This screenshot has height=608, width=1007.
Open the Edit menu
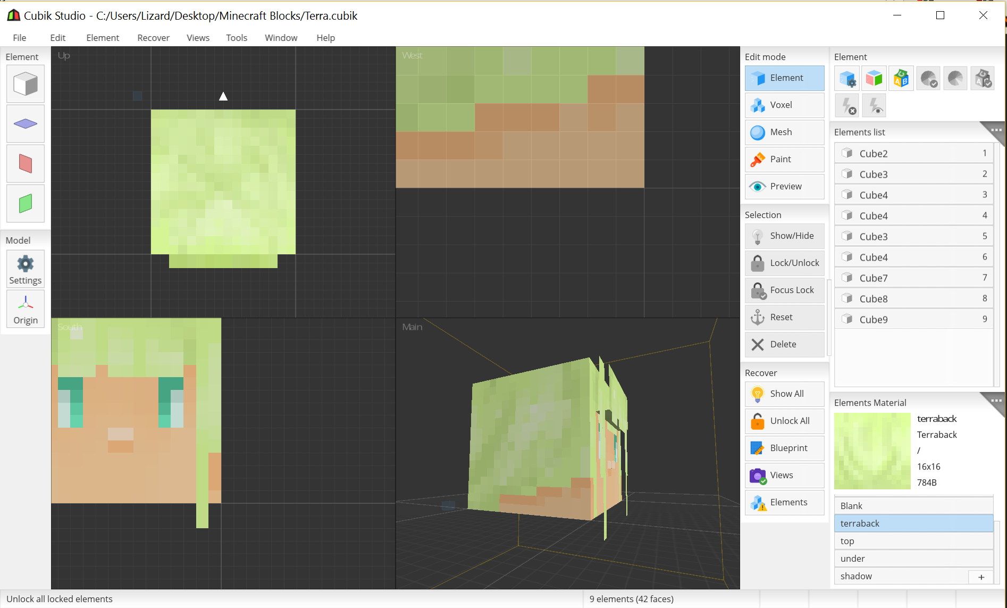[x=58, y=38]
